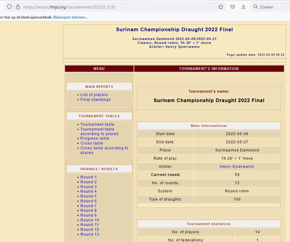Open Cross table according to places
The image size is (290, 242).
point(104,150)
